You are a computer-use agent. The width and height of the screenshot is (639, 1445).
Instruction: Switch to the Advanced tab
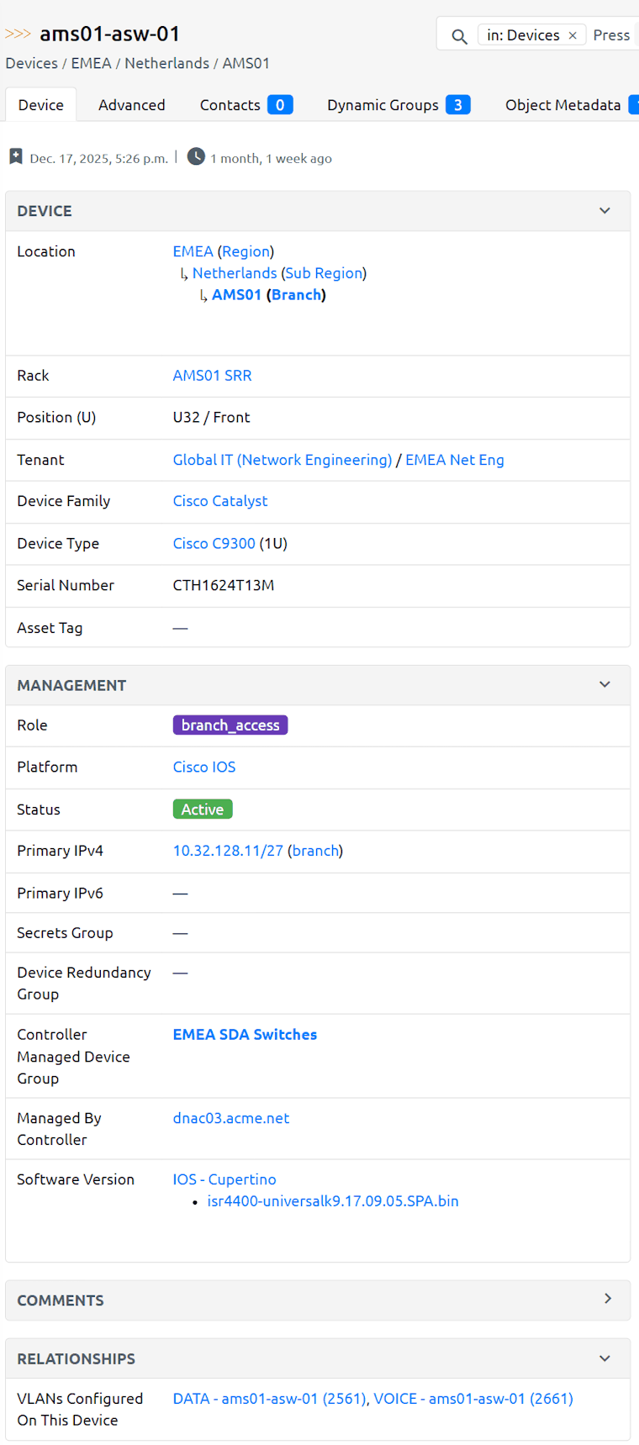coord(131,105)
